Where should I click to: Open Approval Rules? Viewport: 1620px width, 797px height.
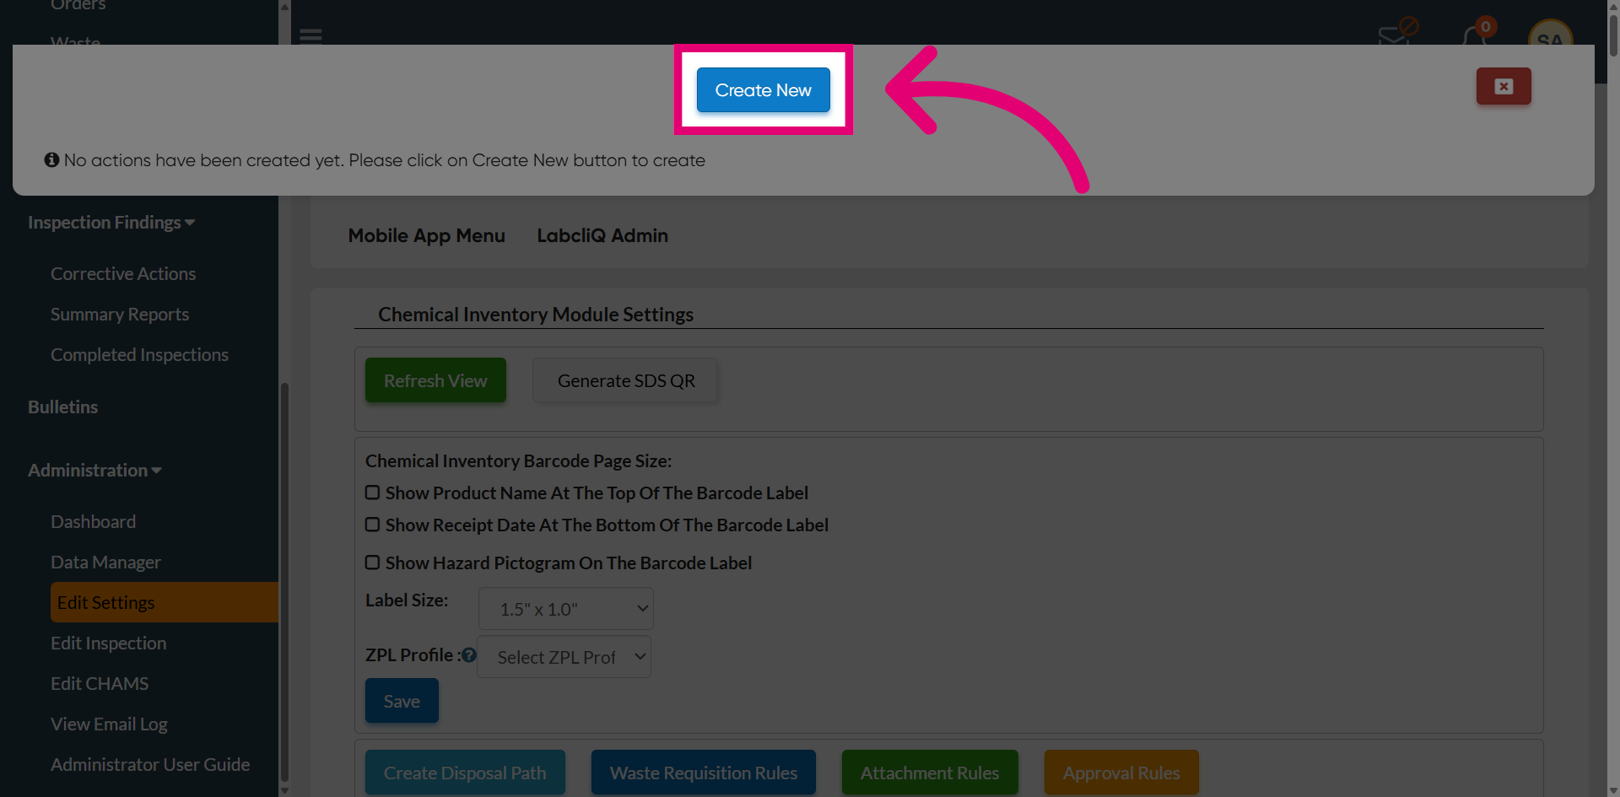click(1121, 773)
